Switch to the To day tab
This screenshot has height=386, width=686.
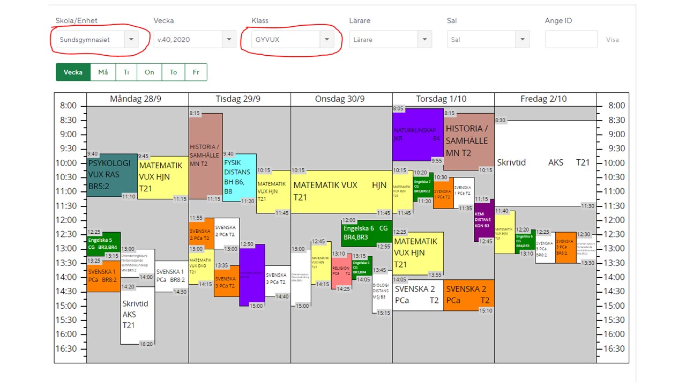(x=173, y=72)
